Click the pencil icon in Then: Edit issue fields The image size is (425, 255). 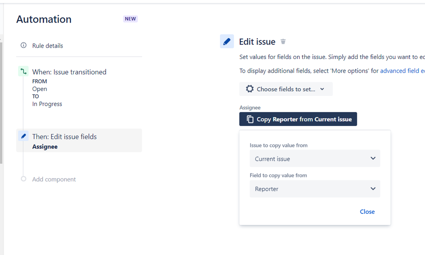click(x=23, y=136)
